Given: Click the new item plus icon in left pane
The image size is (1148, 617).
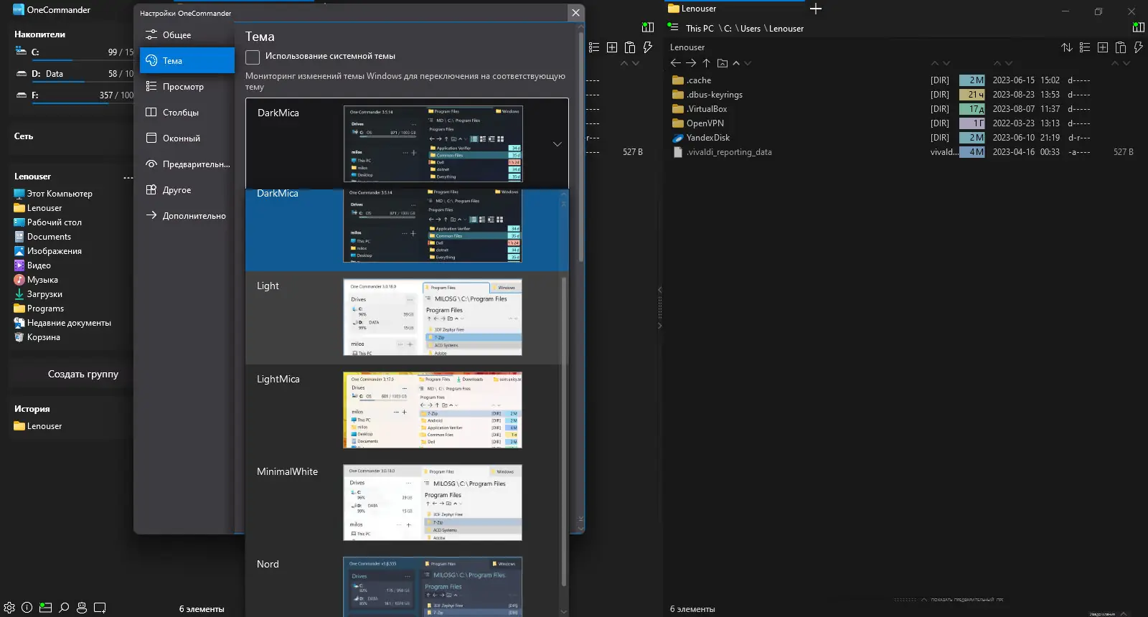Looking at the screenshot, I should click(x=612, y=47).
